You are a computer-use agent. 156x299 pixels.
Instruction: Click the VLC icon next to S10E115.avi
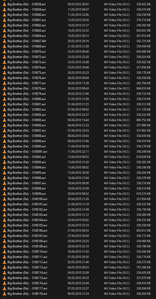click(4, 278)
